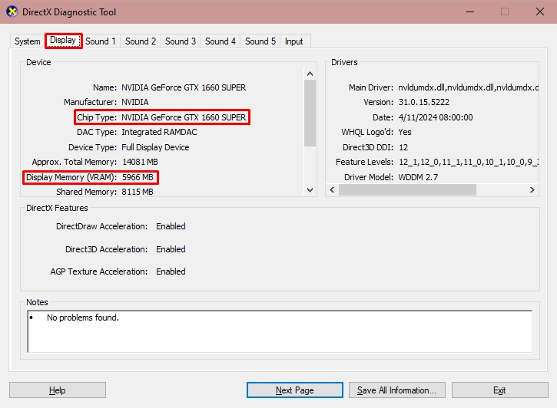Viewport: 557px width, 408px height.
Task: Click WHQL Logo'd value Yes
Action: (x=405, y=132)
